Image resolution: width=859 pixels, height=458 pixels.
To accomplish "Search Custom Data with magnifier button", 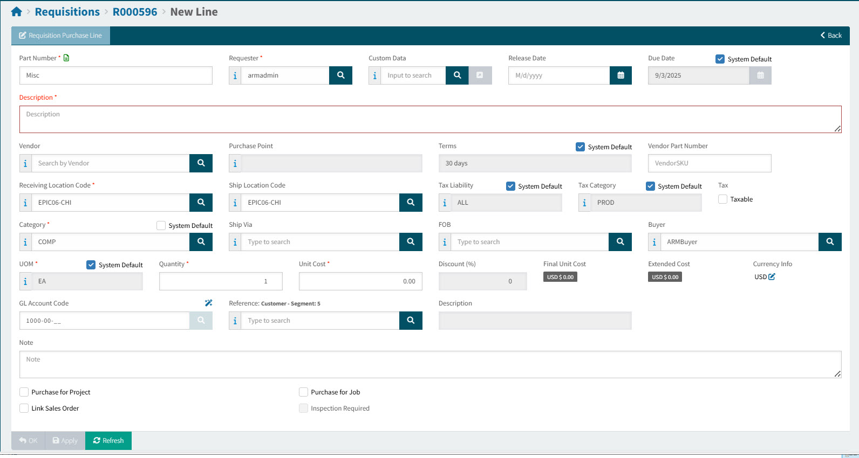I will [457, 75].
